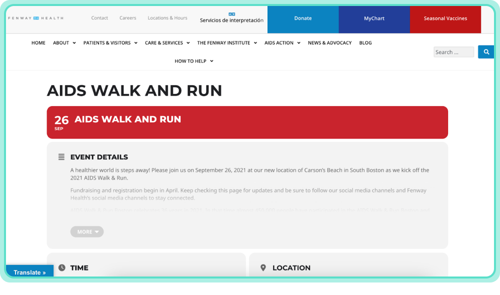Click the location pin icon
Screen dimensions: 500x295
tap(263, 267)
